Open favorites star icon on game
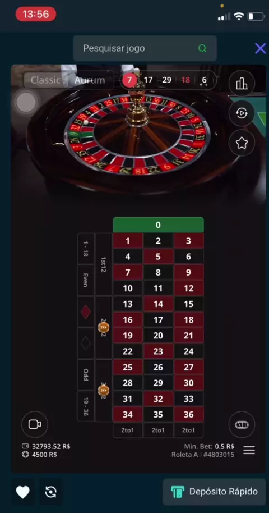The image size is (269, 513). click(x=242, y=143)
